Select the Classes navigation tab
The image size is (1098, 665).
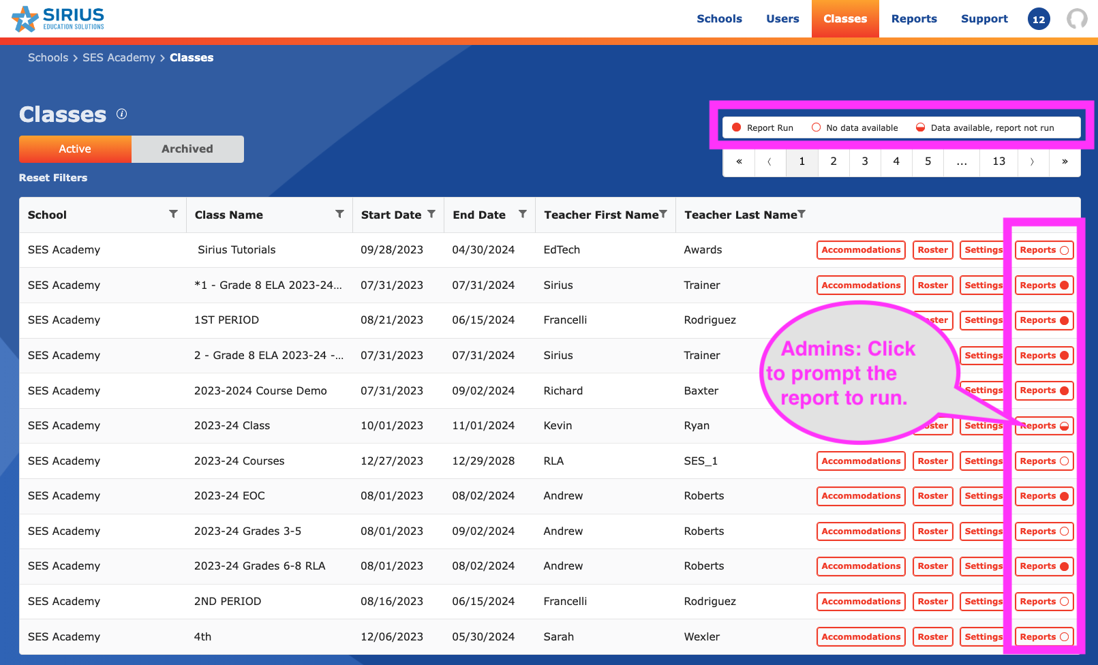coord(845,19)
